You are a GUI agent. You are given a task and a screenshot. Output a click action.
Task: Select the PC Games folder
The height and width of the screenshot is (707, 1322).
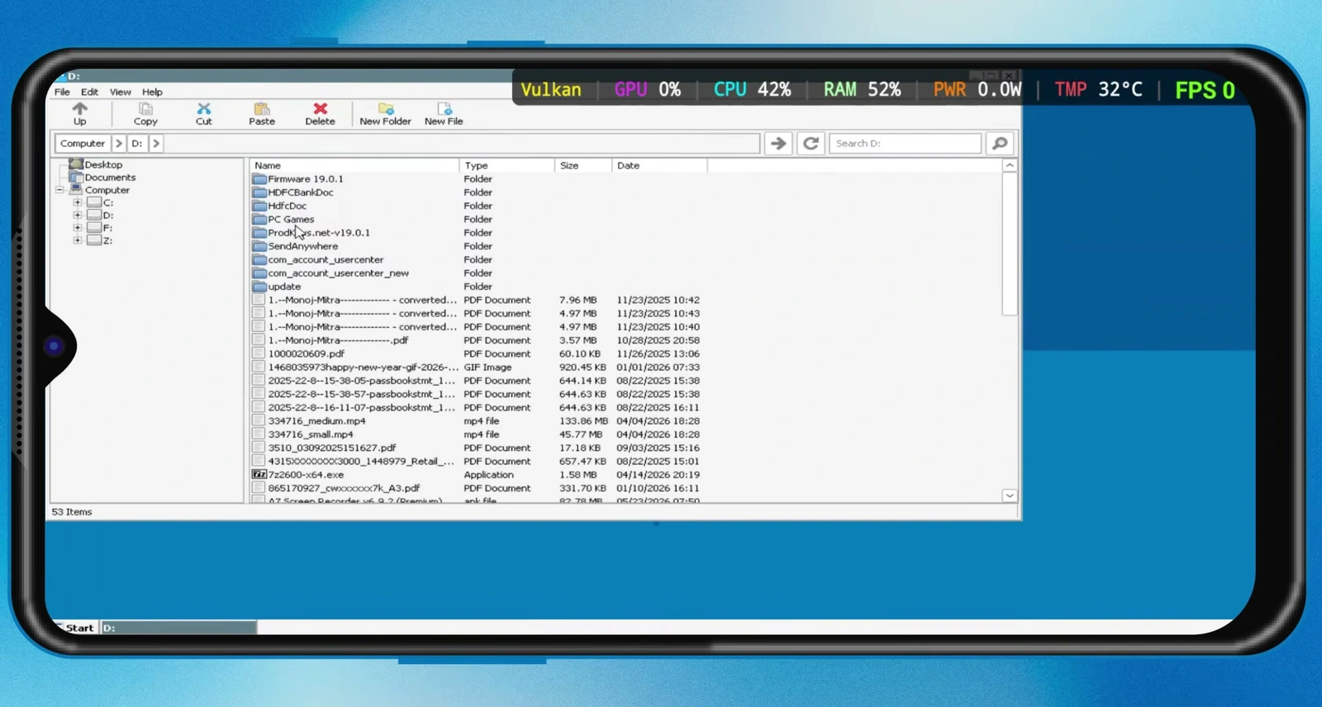pos(291,220)
